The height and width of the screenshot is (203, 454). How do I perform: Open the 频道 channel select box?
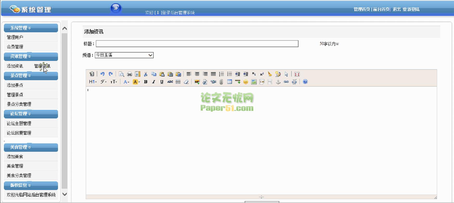(124, 55)
